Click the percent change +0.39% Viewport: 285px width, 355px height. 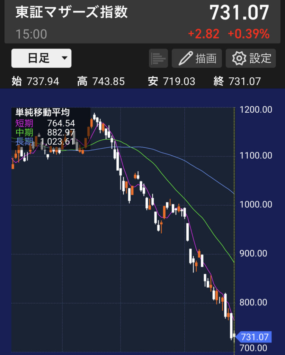tap(249, 34)
